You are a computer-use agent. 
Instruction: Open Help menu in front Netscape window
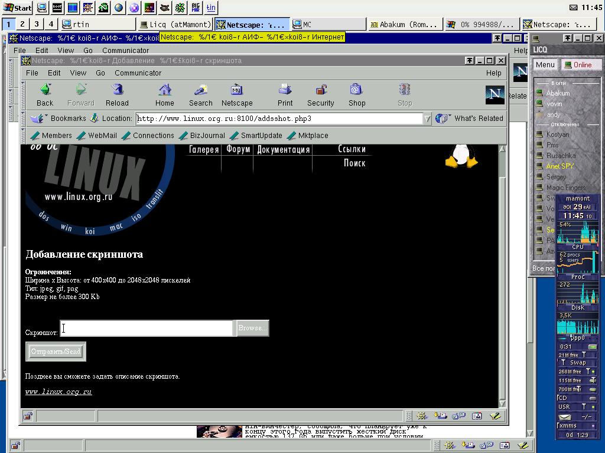click(x=493, y=73)
